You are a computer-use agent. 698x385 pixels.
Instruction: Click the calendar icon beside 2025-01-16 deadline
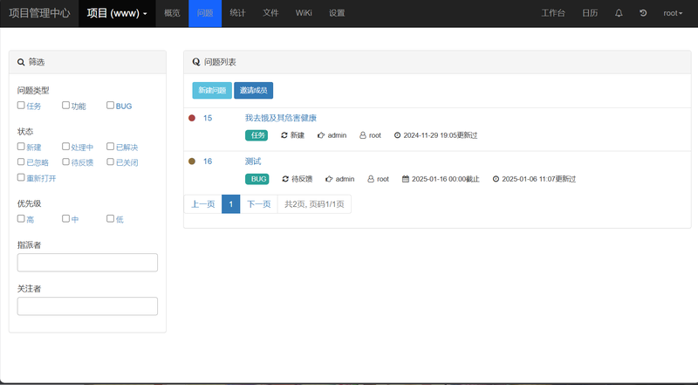tap(406, 179)
